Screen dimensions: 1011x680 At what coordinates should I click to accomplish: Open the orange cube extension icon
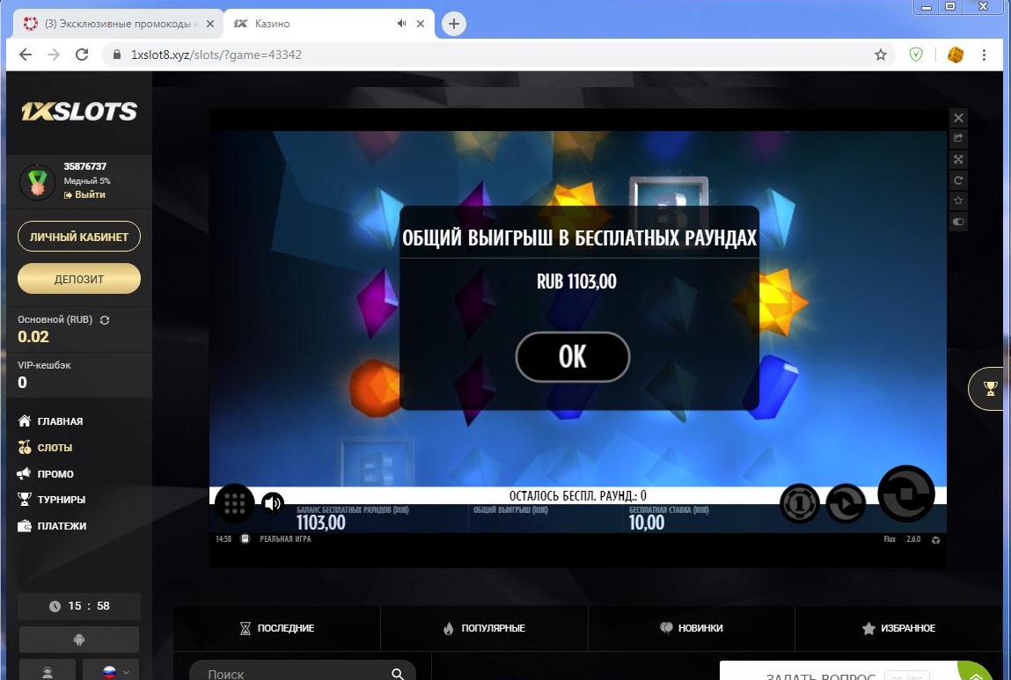click(955, 55)
